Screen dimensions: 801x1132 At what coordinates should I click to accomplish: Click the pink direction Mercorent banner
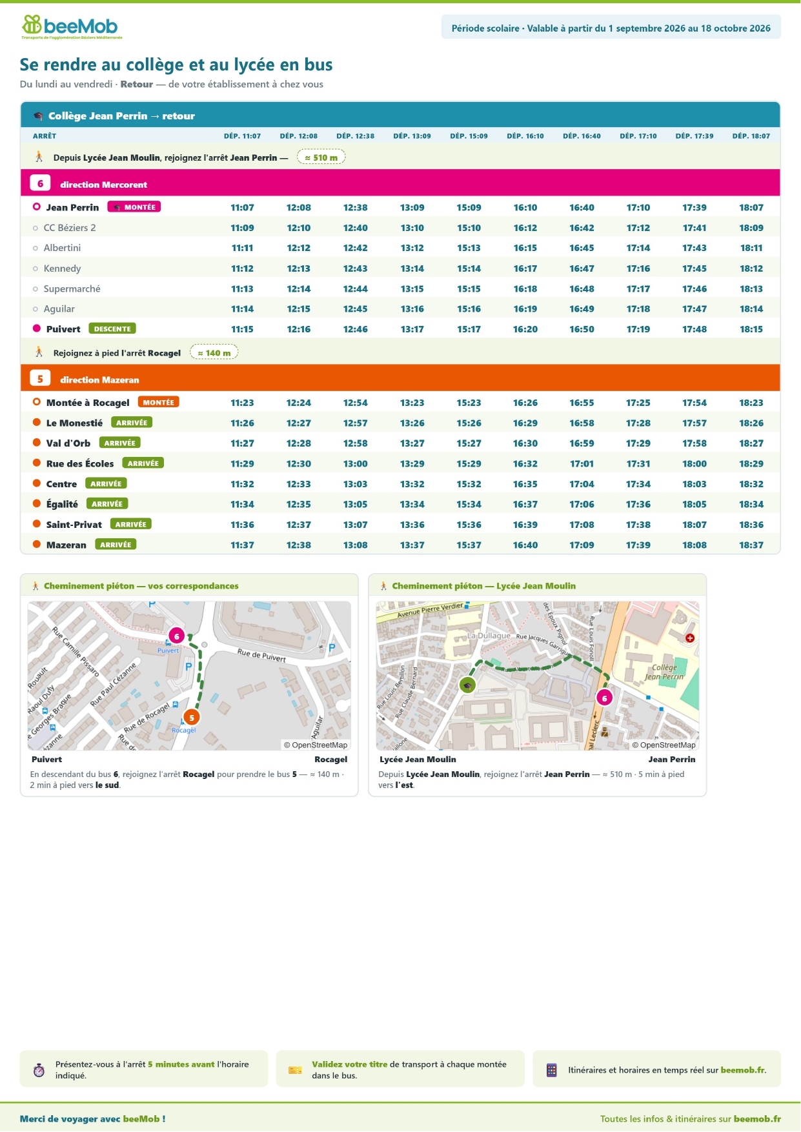[x=400, y=183]
